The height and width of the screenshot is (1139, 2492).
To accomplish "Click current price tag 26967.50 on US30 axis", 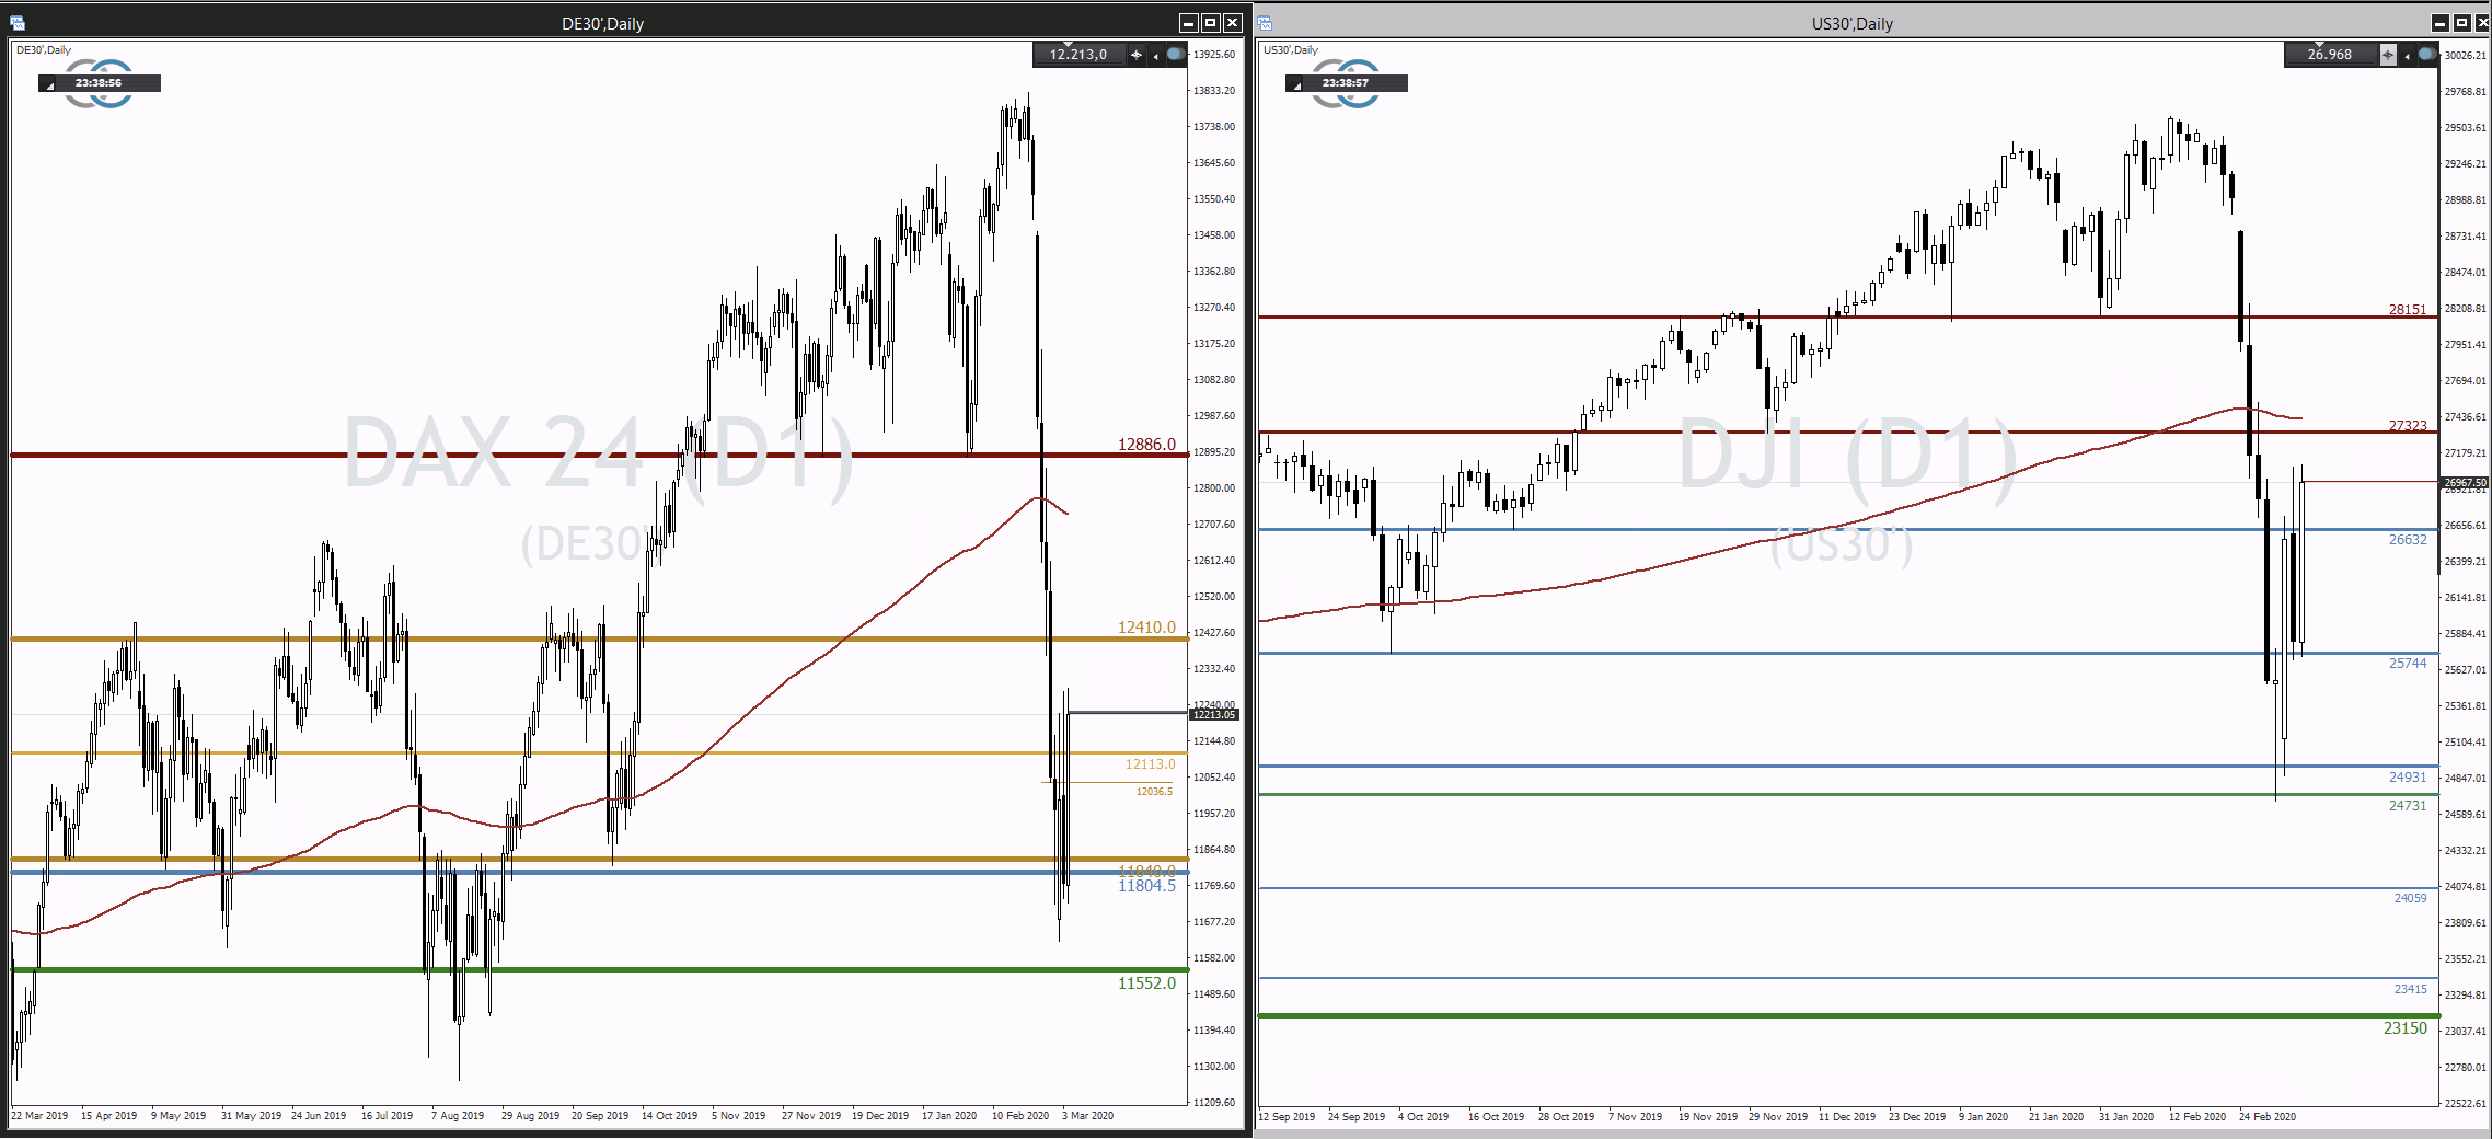I will pyautogui.click(x=2465, y=483).
